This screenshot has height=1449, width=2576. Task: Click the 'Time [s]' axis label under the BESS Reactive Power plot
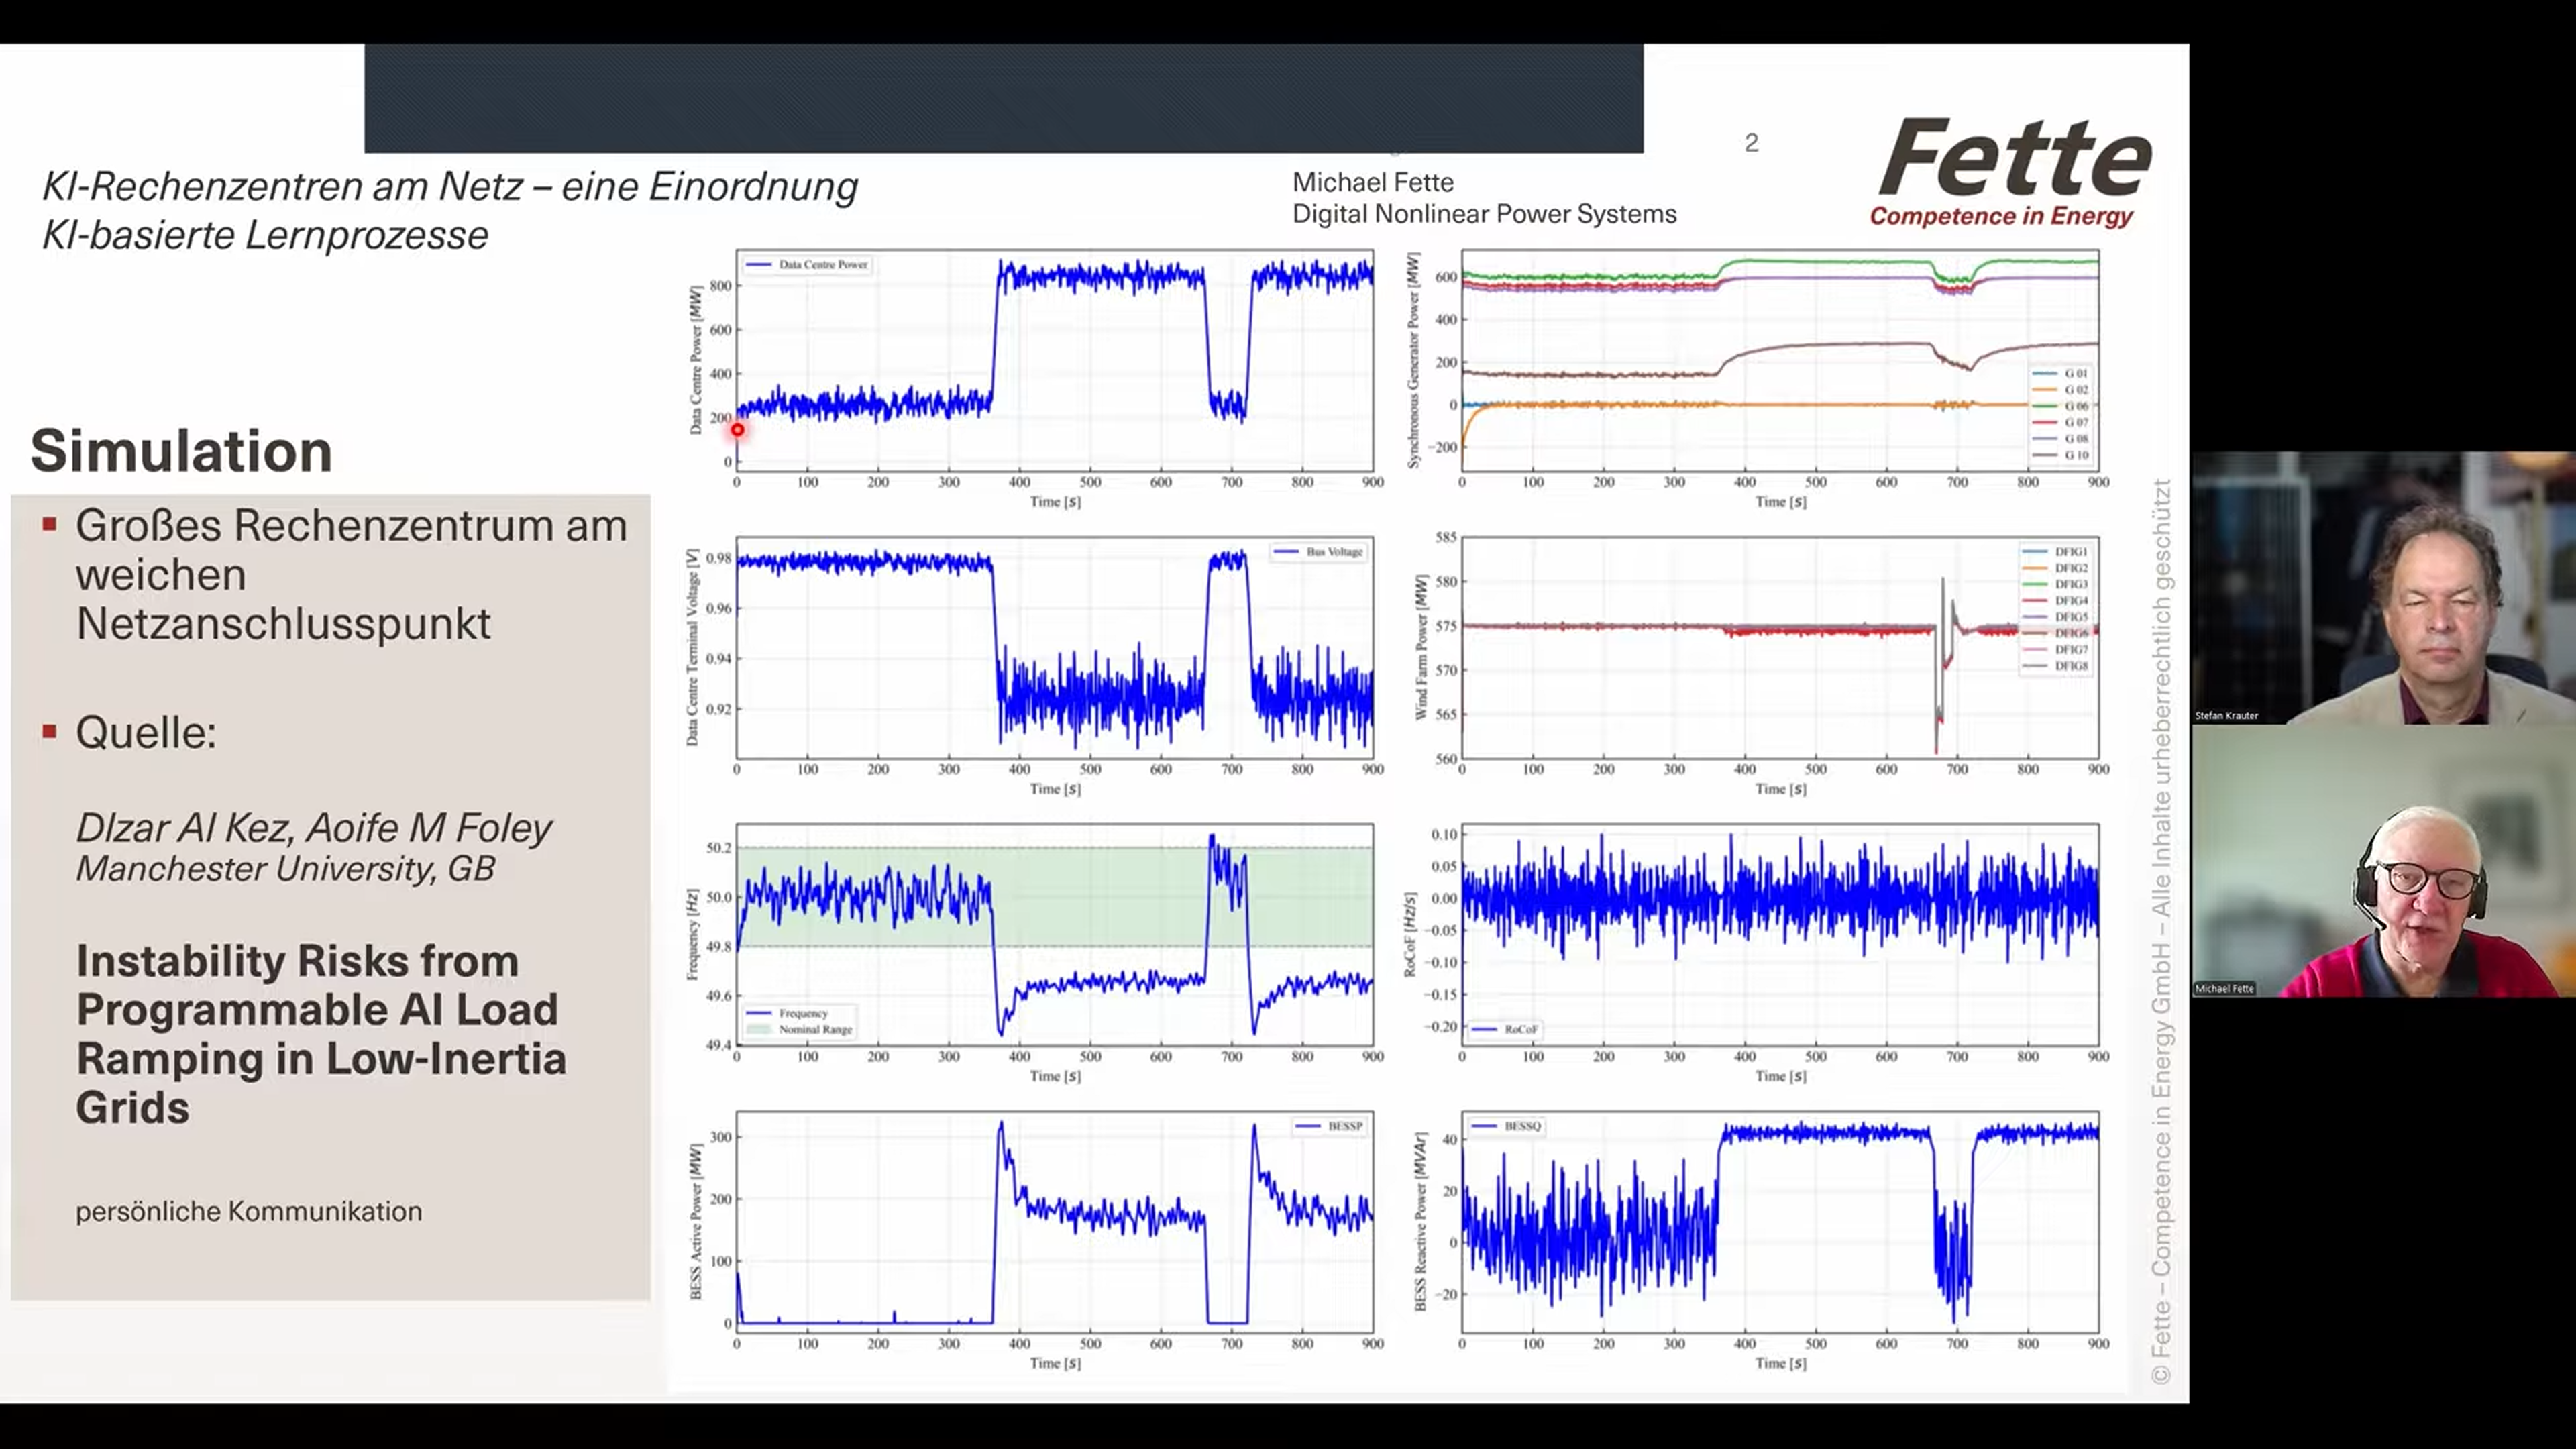[1780, 1363]
